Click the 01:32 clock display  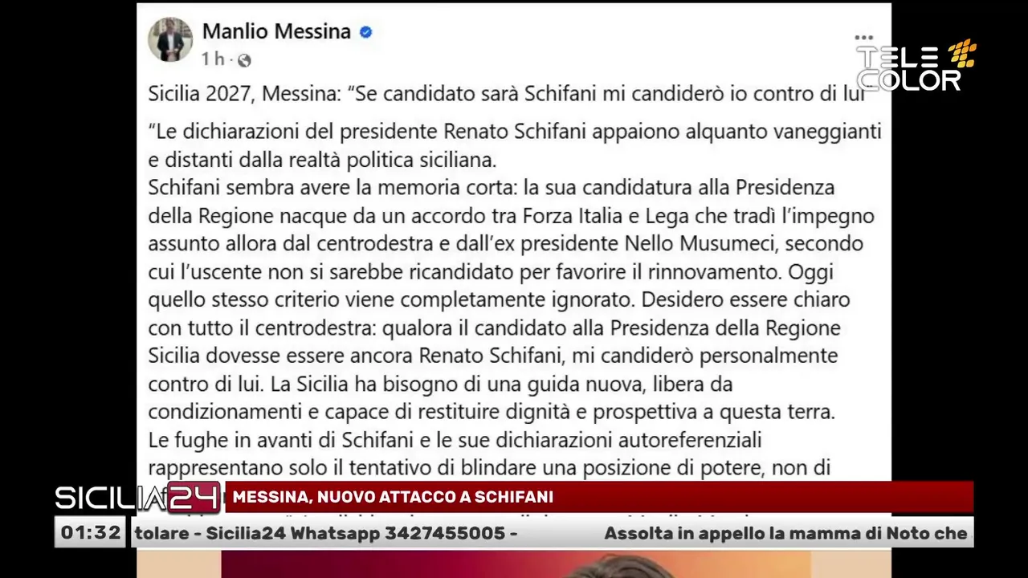tap(91, 532)
